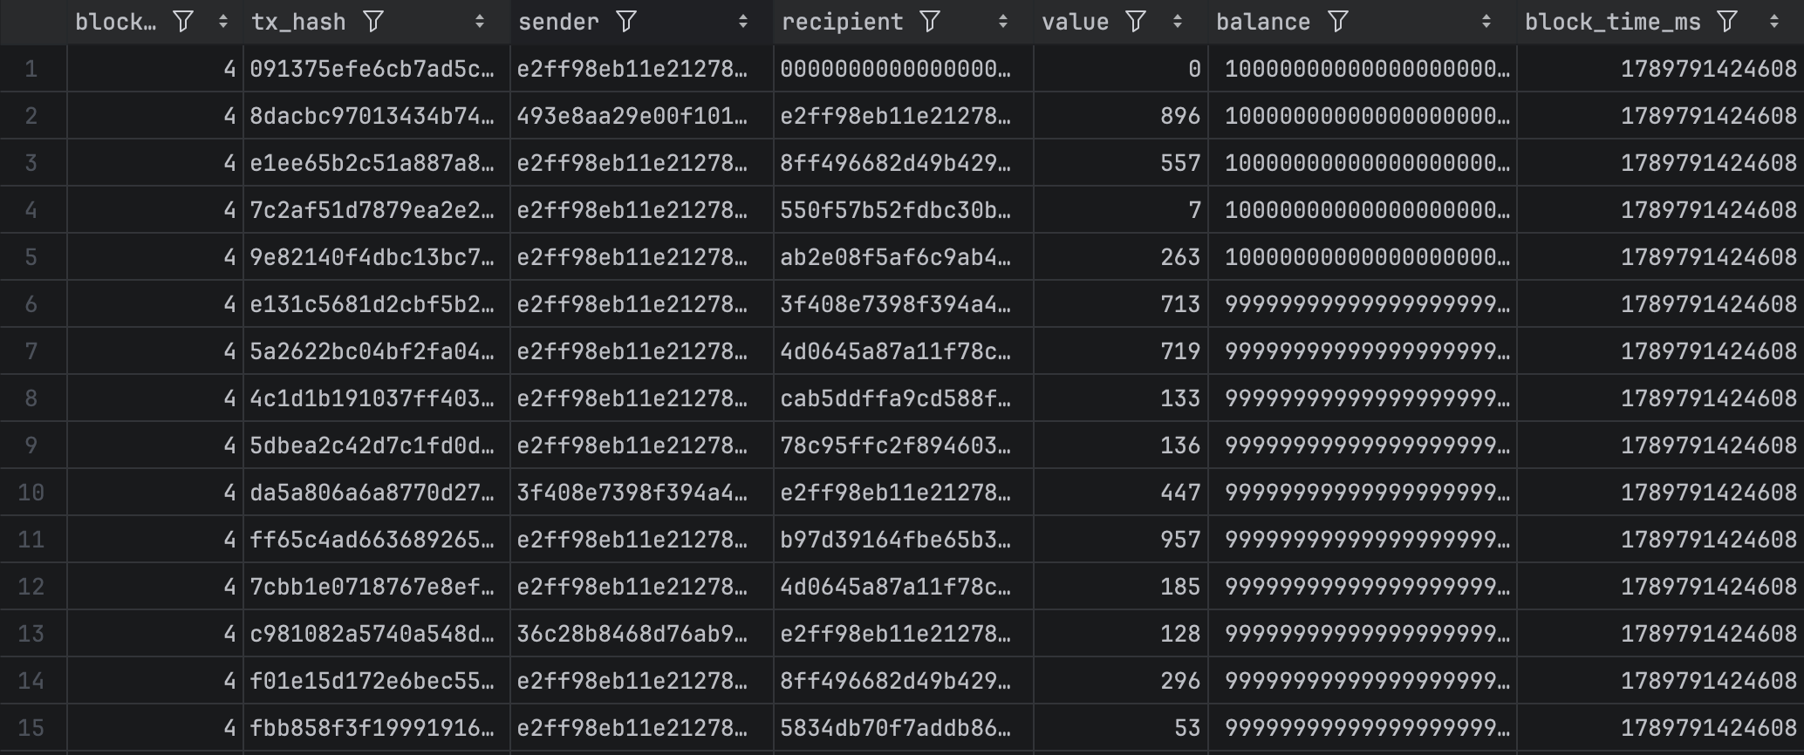Click recipient cell 5834db70f7addb86…
This screenshot has height=755, width=1804.
click(903, 728)
